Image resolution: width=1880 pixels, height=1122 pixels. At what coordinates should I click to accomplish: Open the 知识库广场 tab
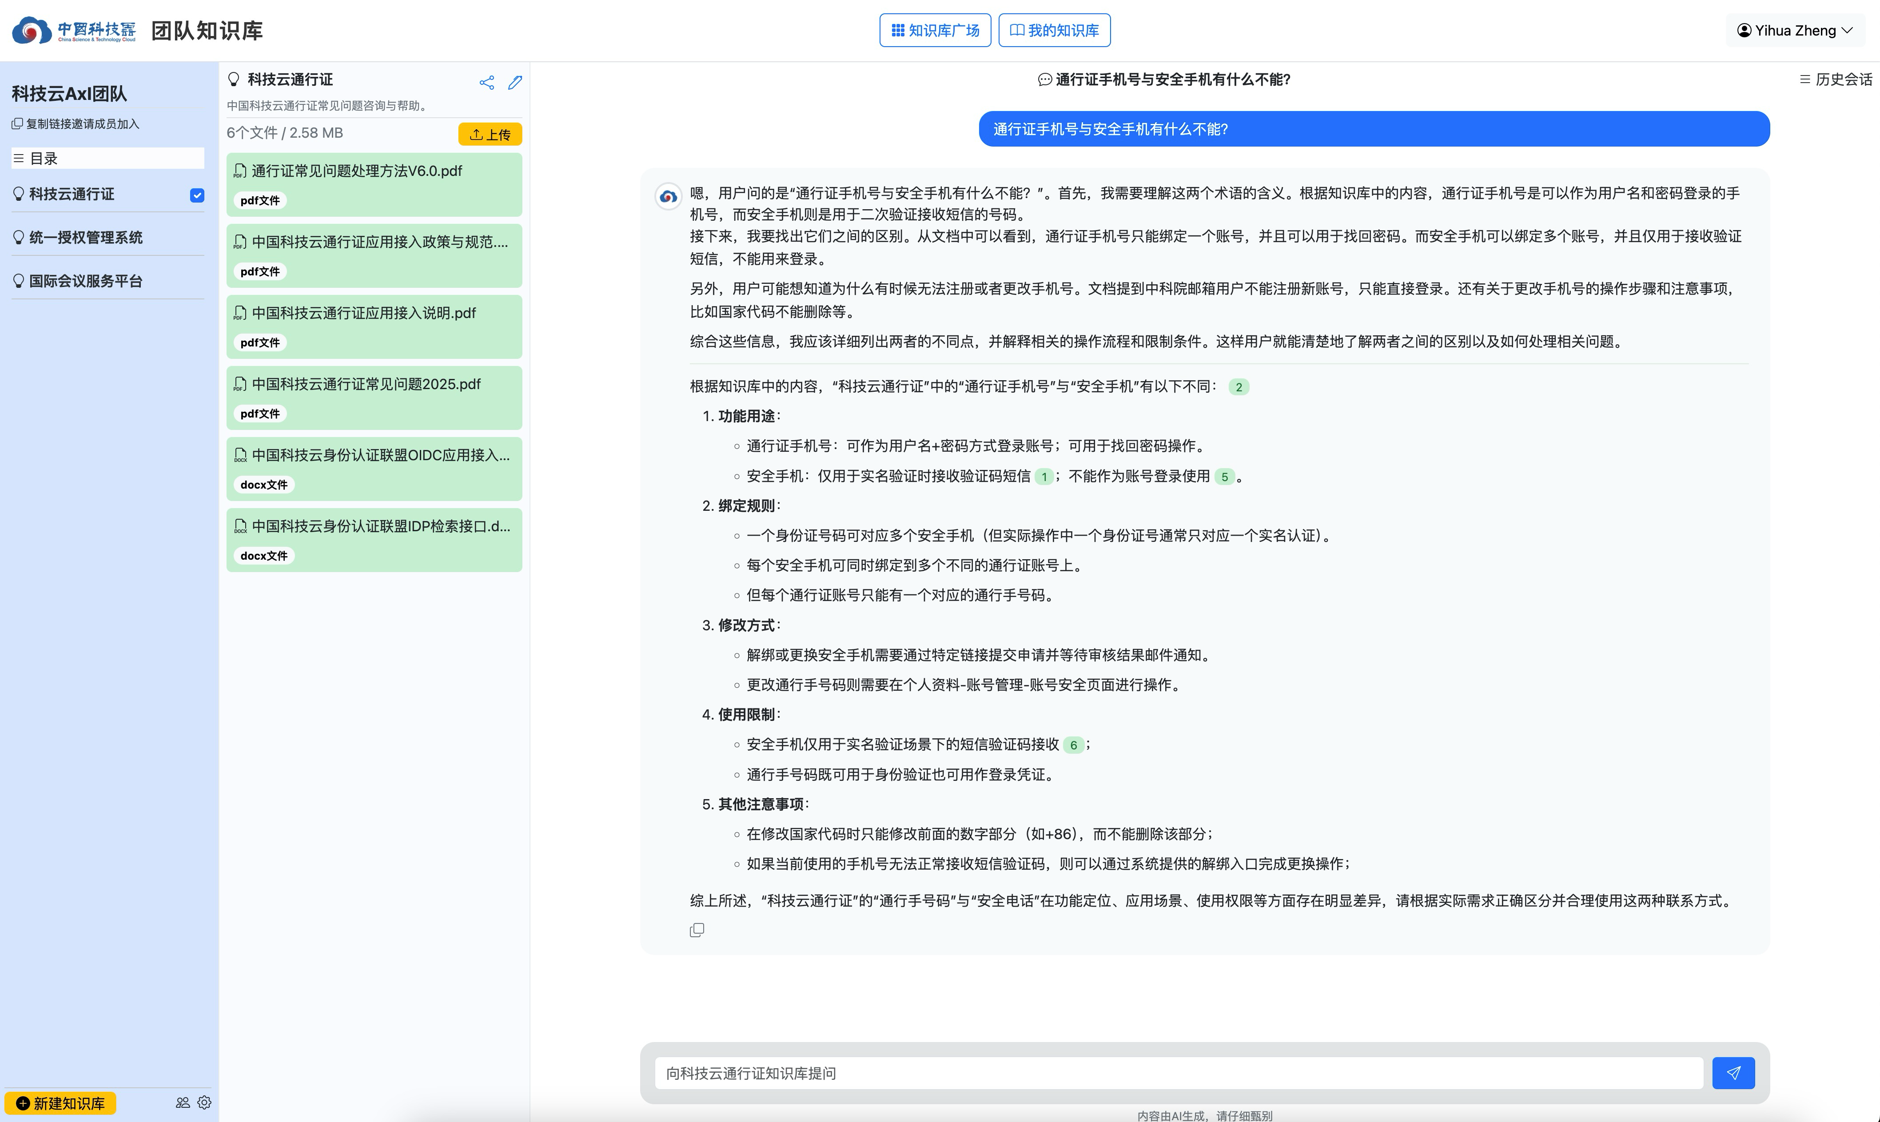pos(935,30)
